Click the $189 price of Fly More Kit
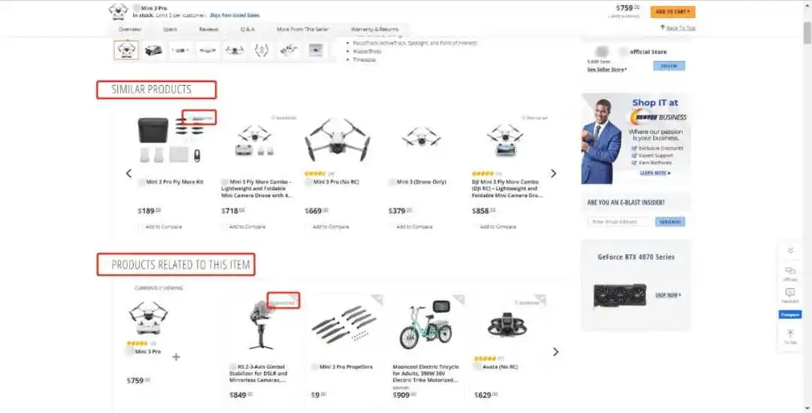Viewport: 812px width, 413px height. tap(149, 211)
